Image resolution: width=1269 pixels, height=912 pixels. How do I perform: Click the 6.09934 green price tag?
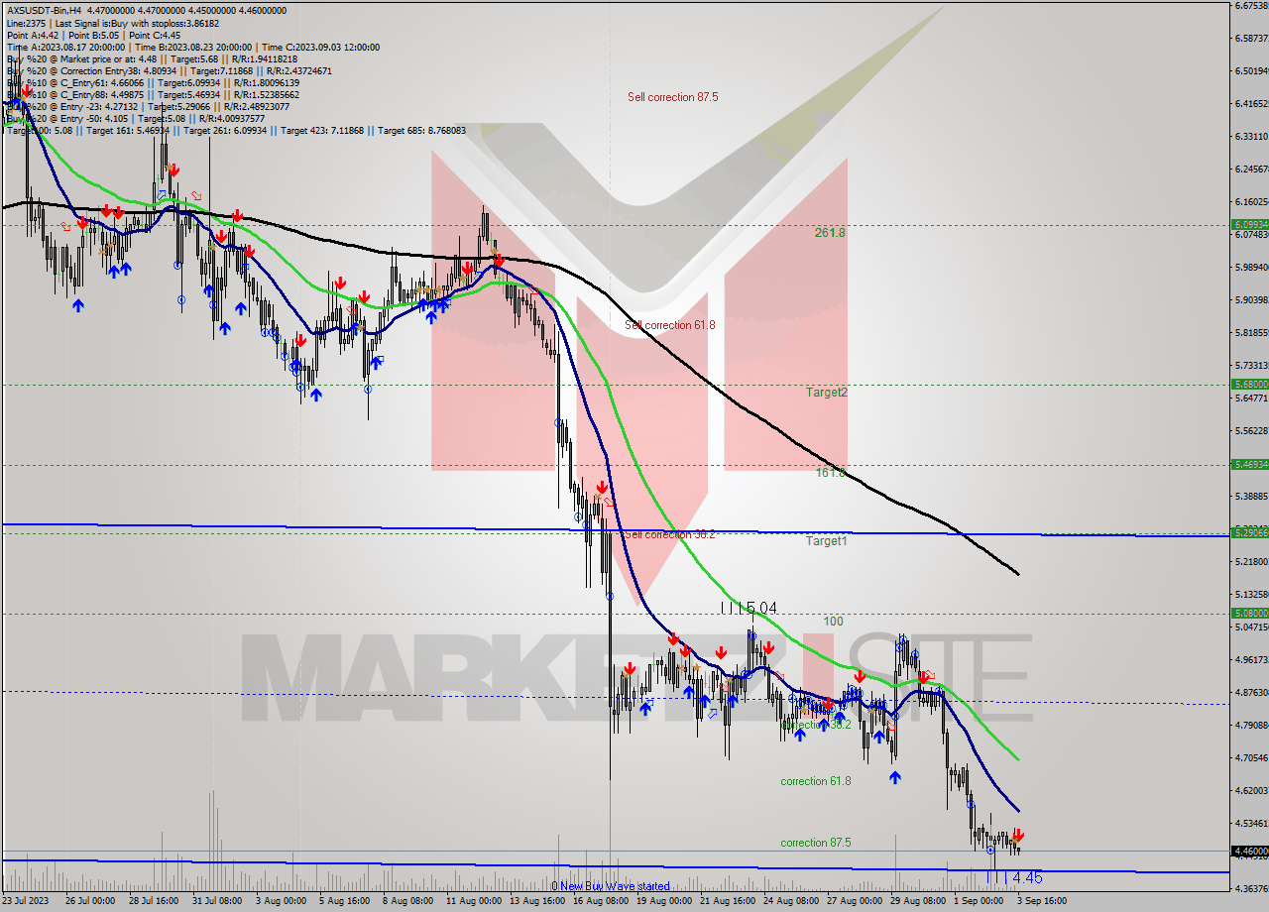[1249, 224]
